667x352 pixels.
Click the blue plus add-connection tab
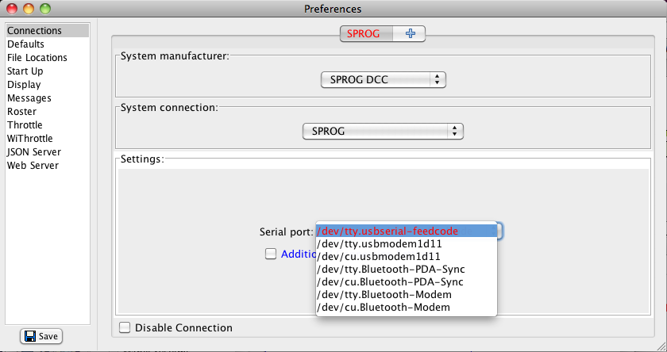click(x=409, y=33)
